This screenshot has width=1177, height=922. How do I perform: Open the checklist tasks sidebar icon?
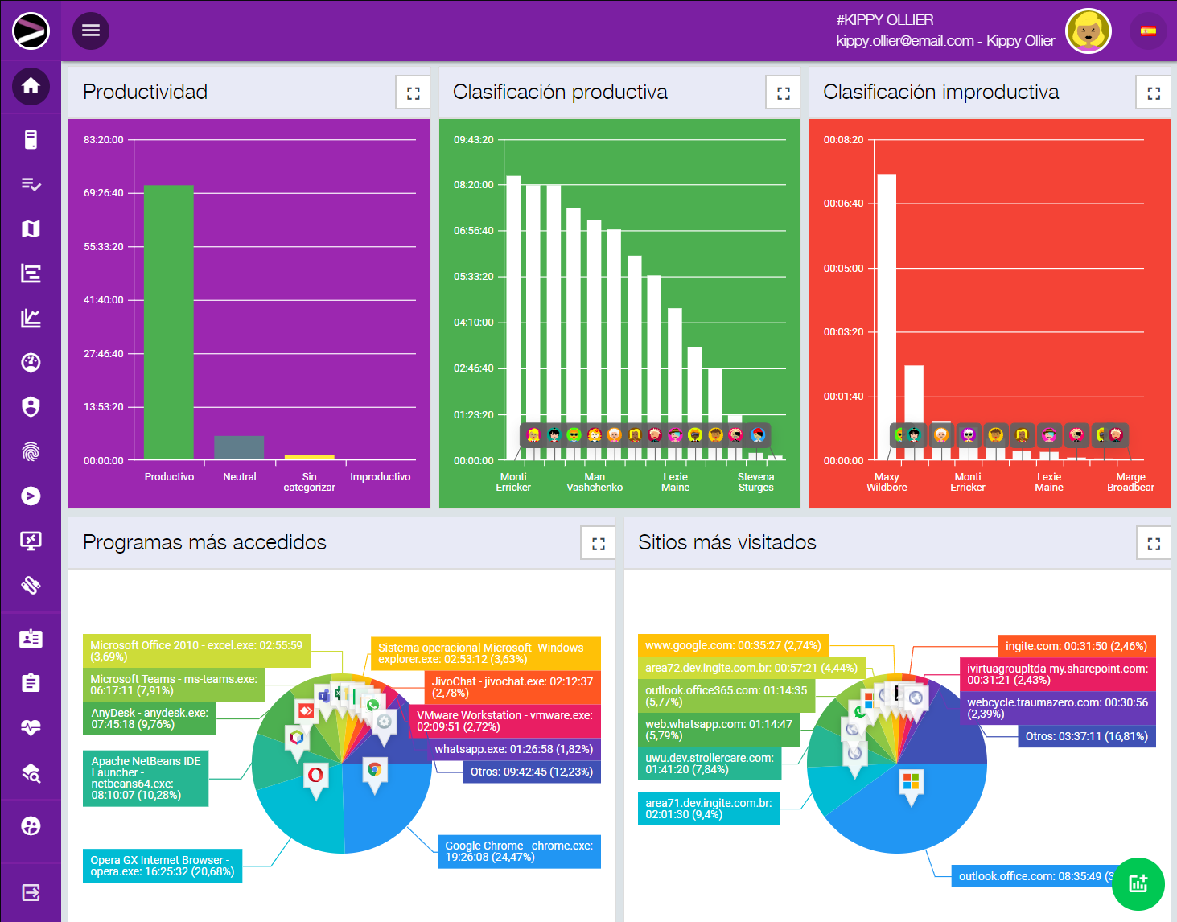pos(31,185)
